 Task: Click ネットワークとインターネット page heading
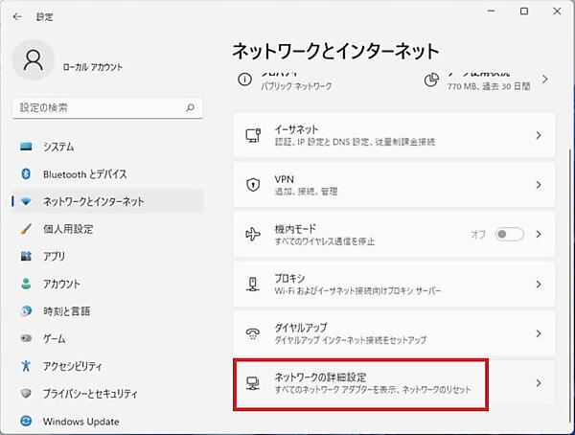point(335,51)
